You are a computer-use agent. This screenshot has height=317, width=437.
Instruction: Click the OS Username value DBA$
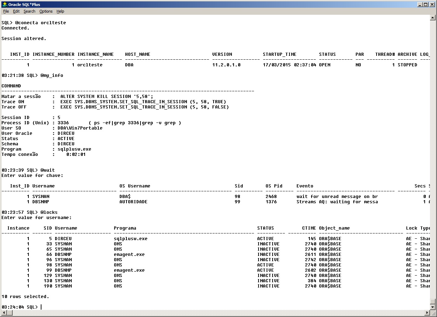tap(125, 197)
